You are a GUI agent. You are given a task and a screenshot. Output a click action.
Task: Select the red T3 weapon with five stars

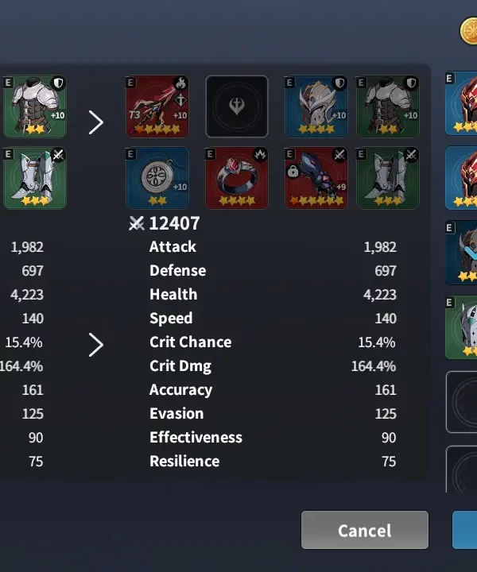click(x=157, y=106)
